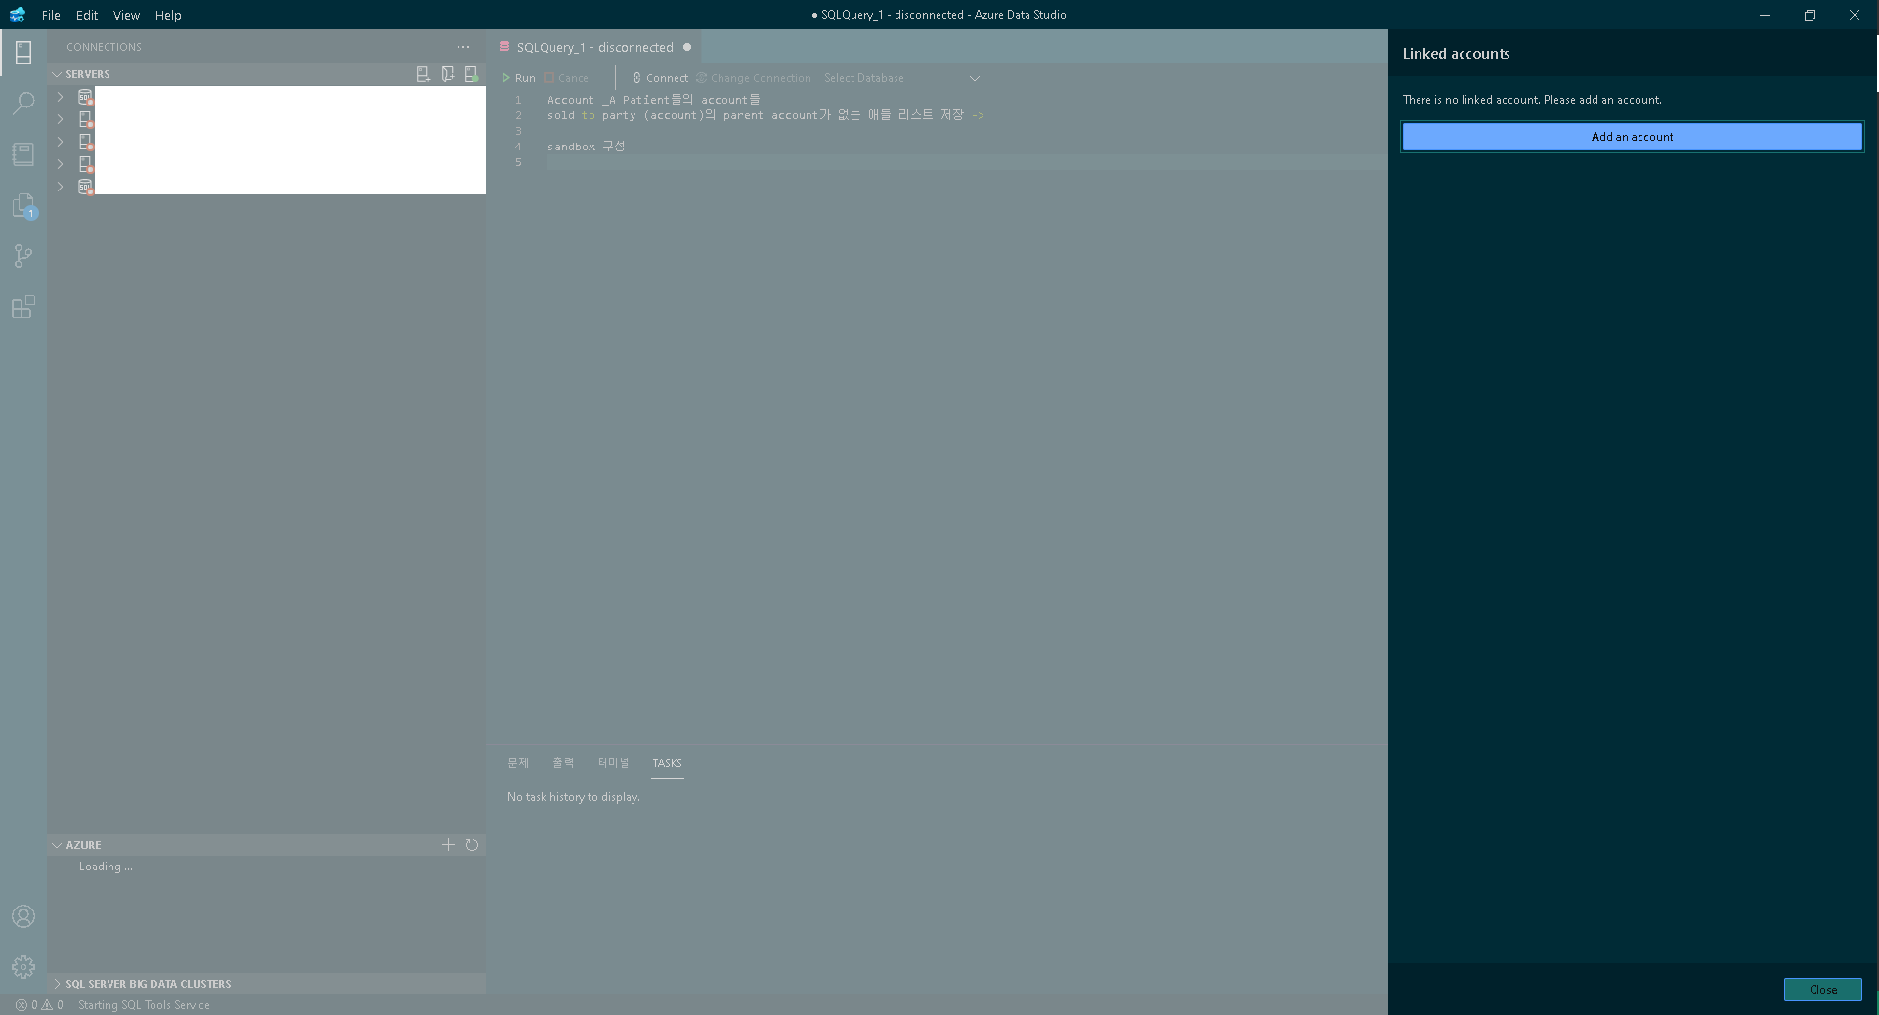Click New Connection icon in Servers header
The height and width of the screenshot is (1015, 1879).
(423, 74)
